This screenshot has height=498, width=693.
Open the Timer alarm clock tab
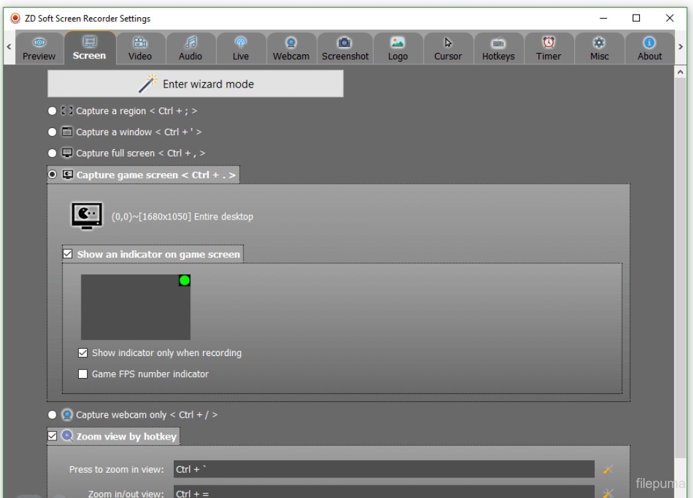pyautogui.click(x=548, y=48)
